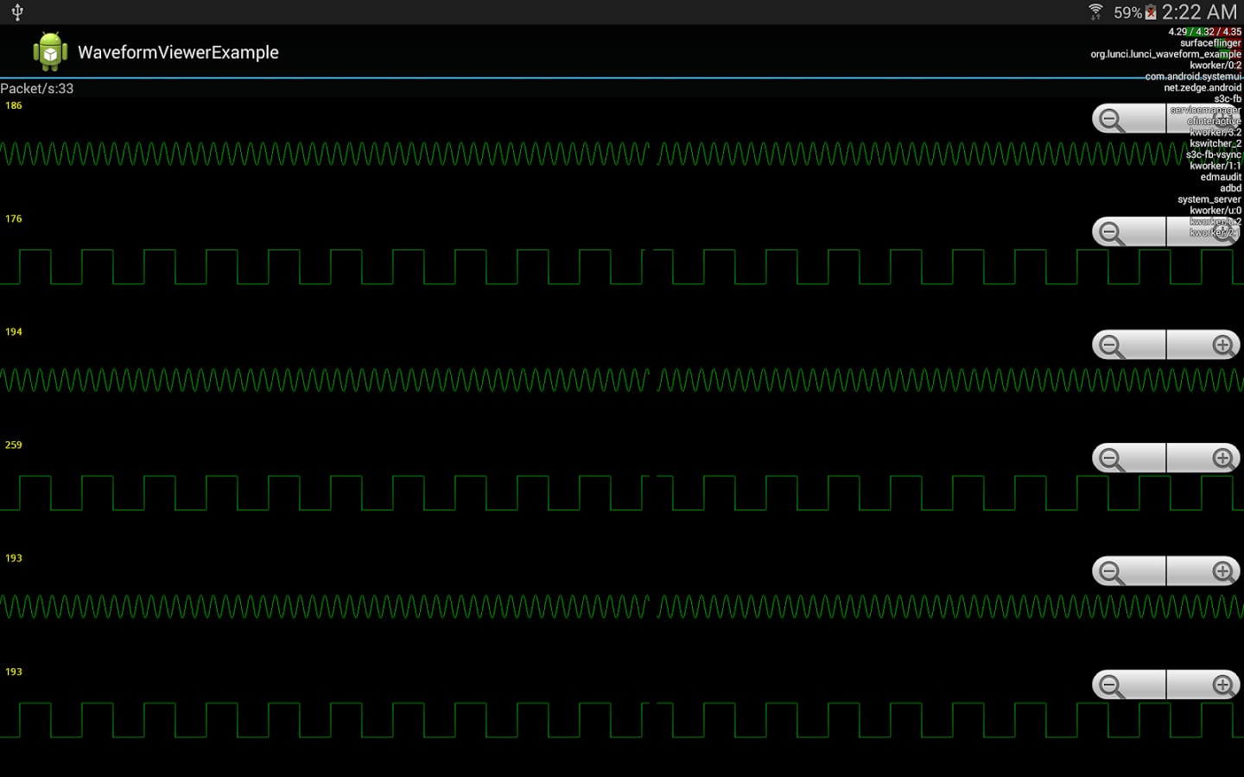Tap the Wi-Fi signal icon

click(x=1095, y=12)
